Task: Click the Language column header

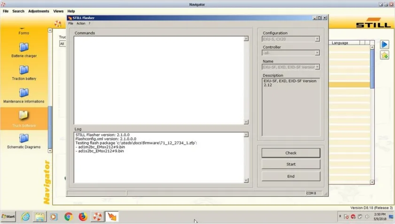Action: point(344,43)
